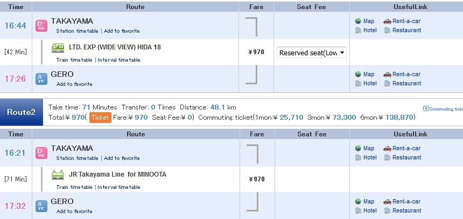463x219 pixels.
Task: Click the Restaurant icon for GERO 17:32
Action: [x=387, y=211]
